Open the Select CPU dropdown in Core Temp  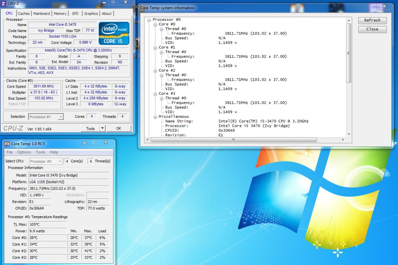[46, 161]
